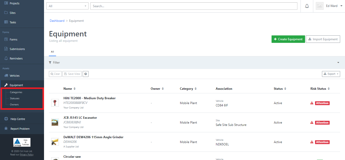Viewport: 345px width, 160px height.
Task: Click warning triangle for JCB JS145 row
Action: tap(312, 123)
